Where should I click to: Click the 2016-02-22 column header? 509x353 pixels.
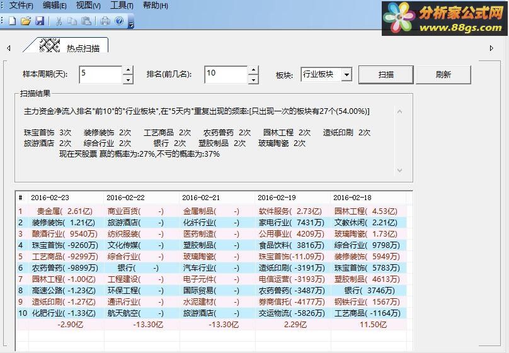(x=142, y=198)
